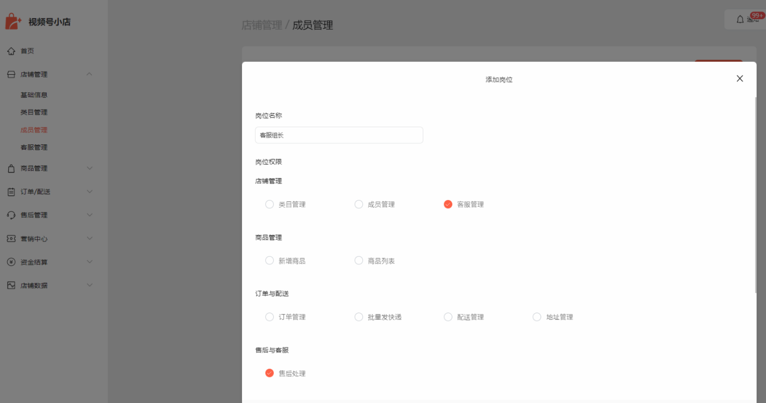766x403 pixels.
Task: Open 类目管理 sidebar submenu item
Action: point(34,112)
